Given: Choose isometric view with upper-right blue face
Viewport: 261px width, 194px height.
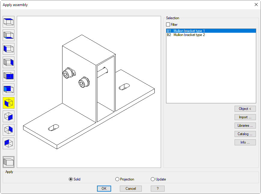Looking at the screenshot, I should click(8, 130).
